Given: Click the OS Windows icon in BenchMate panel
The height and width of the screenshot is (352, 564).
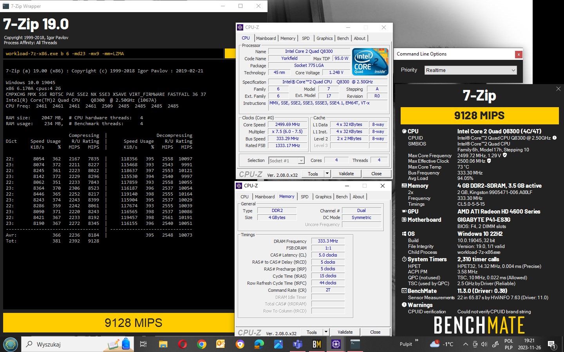Looking at the screenshot, I should (404, 234).
